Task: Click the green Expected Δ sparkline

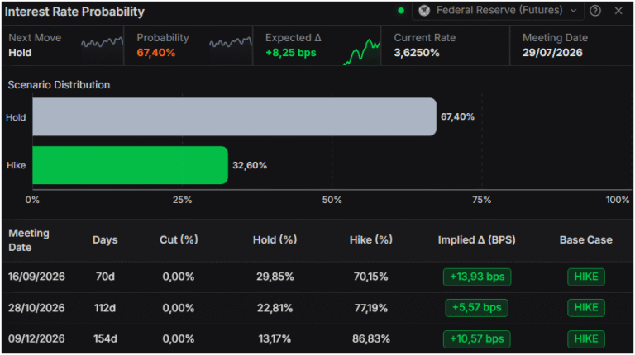Action: pyautogui.click(x=361, y=51)
